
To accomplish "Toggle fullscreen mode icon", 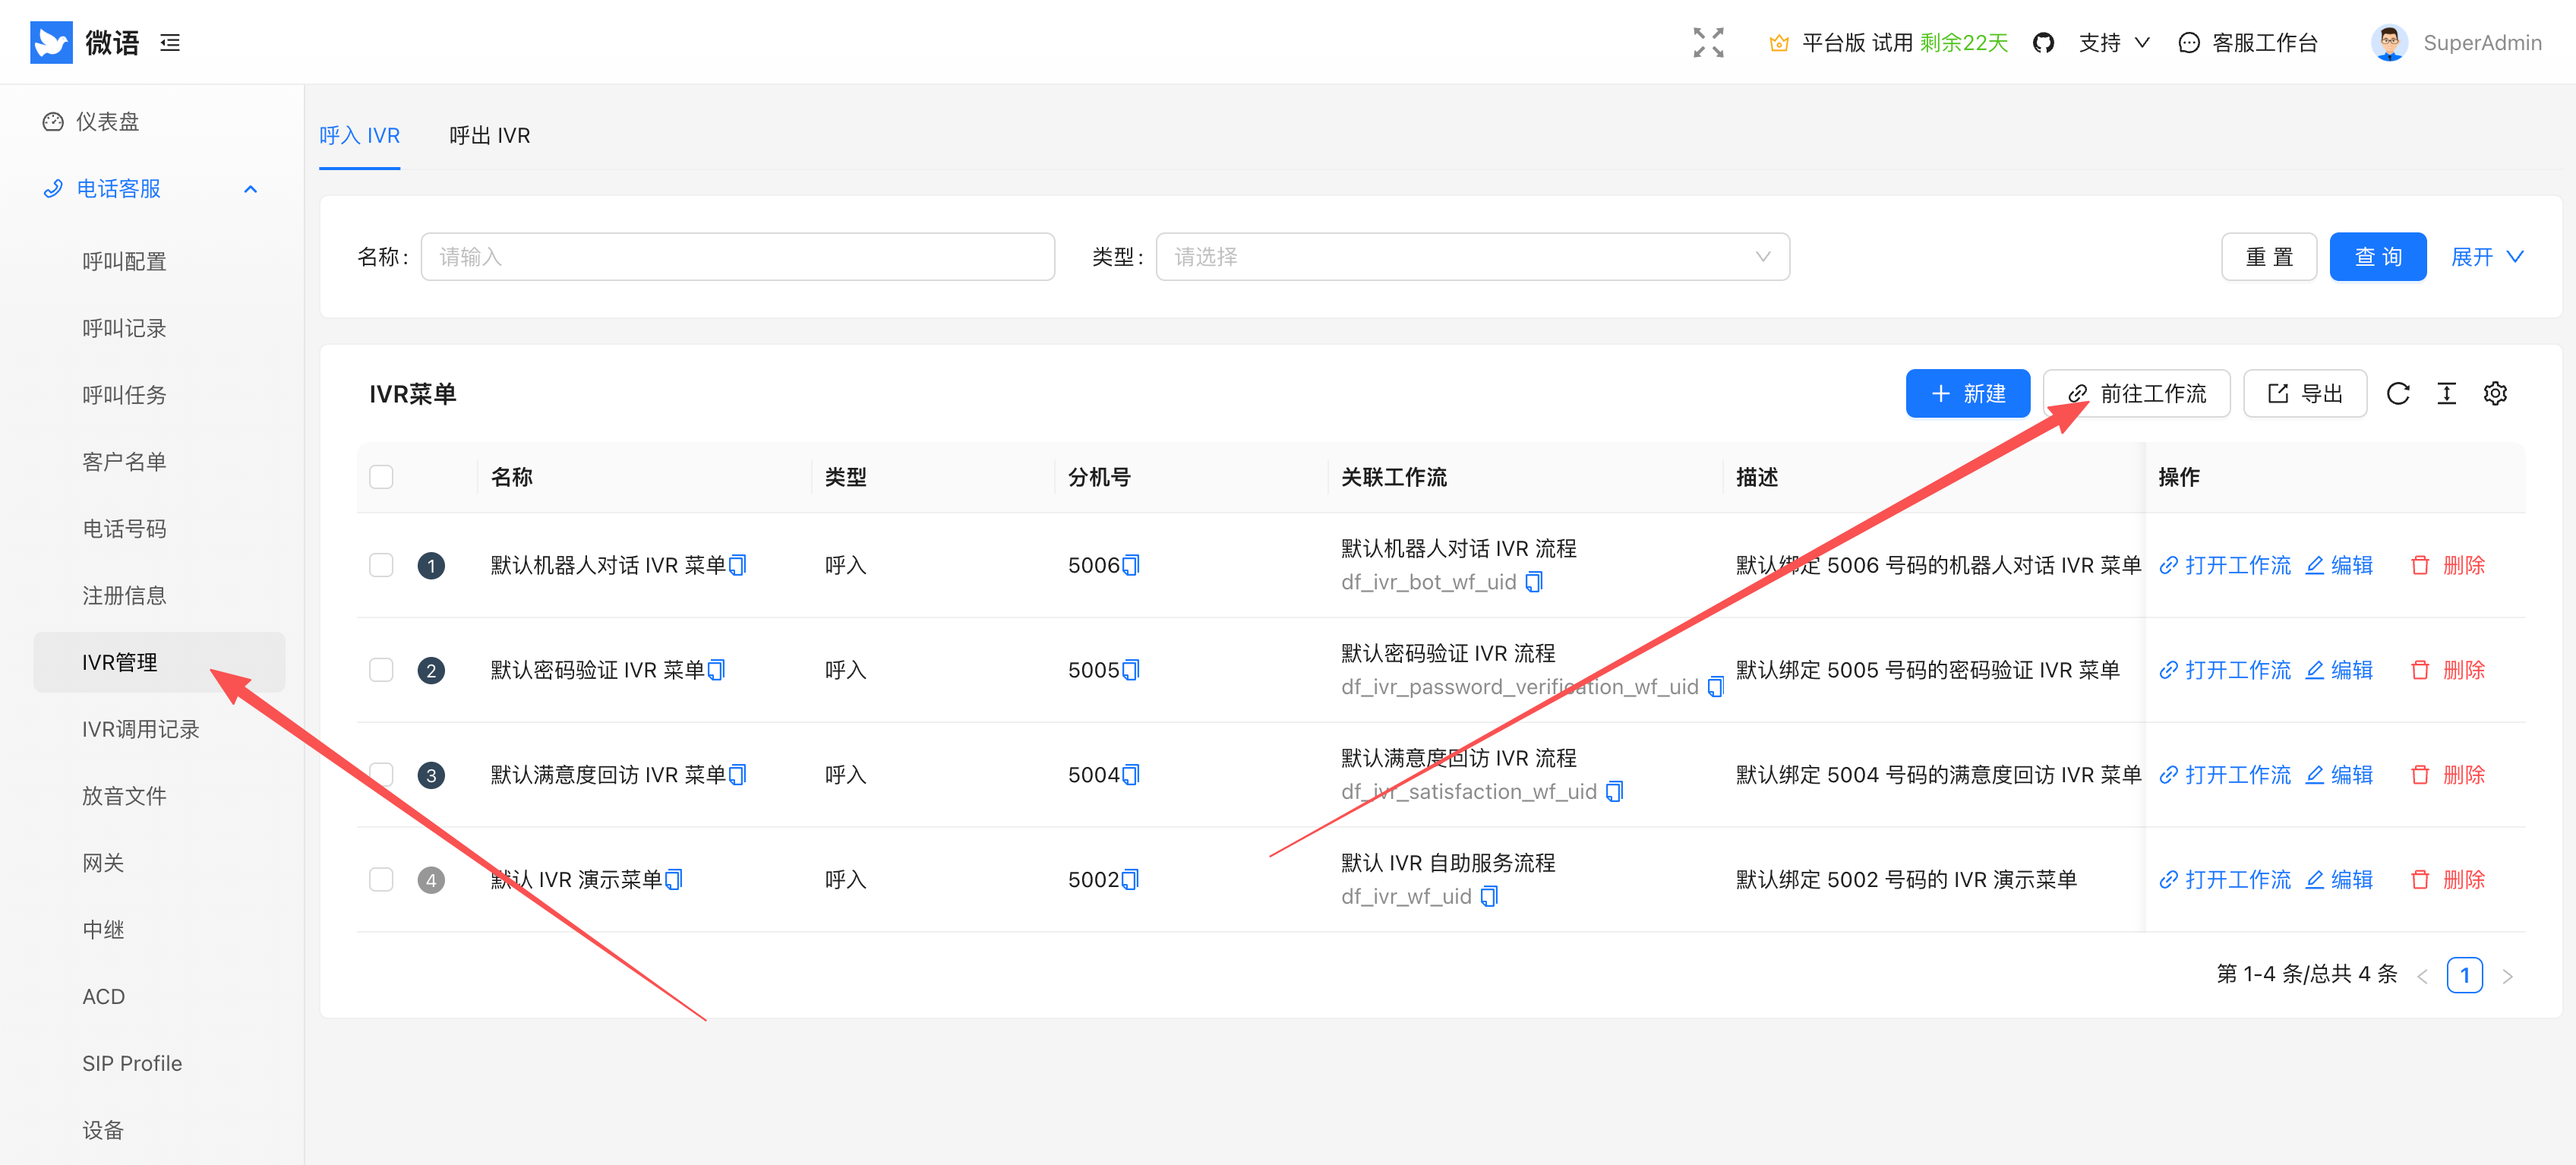I will [x=1708, y=43].
